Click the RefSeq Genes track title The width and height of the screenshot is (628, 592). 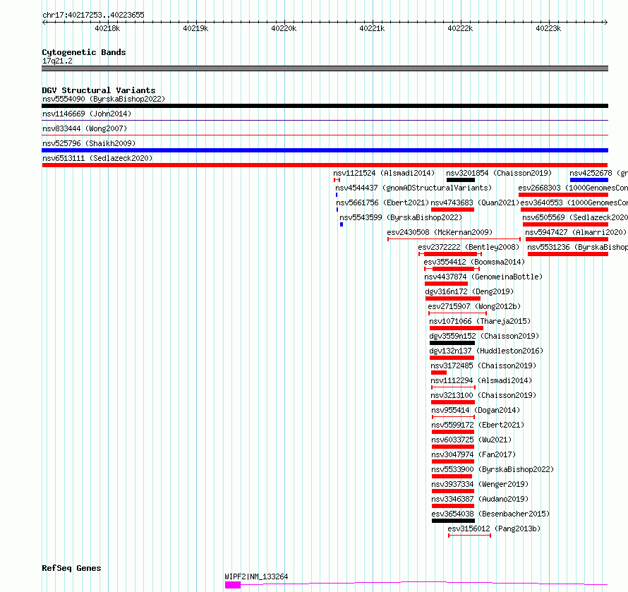[71, 568]
